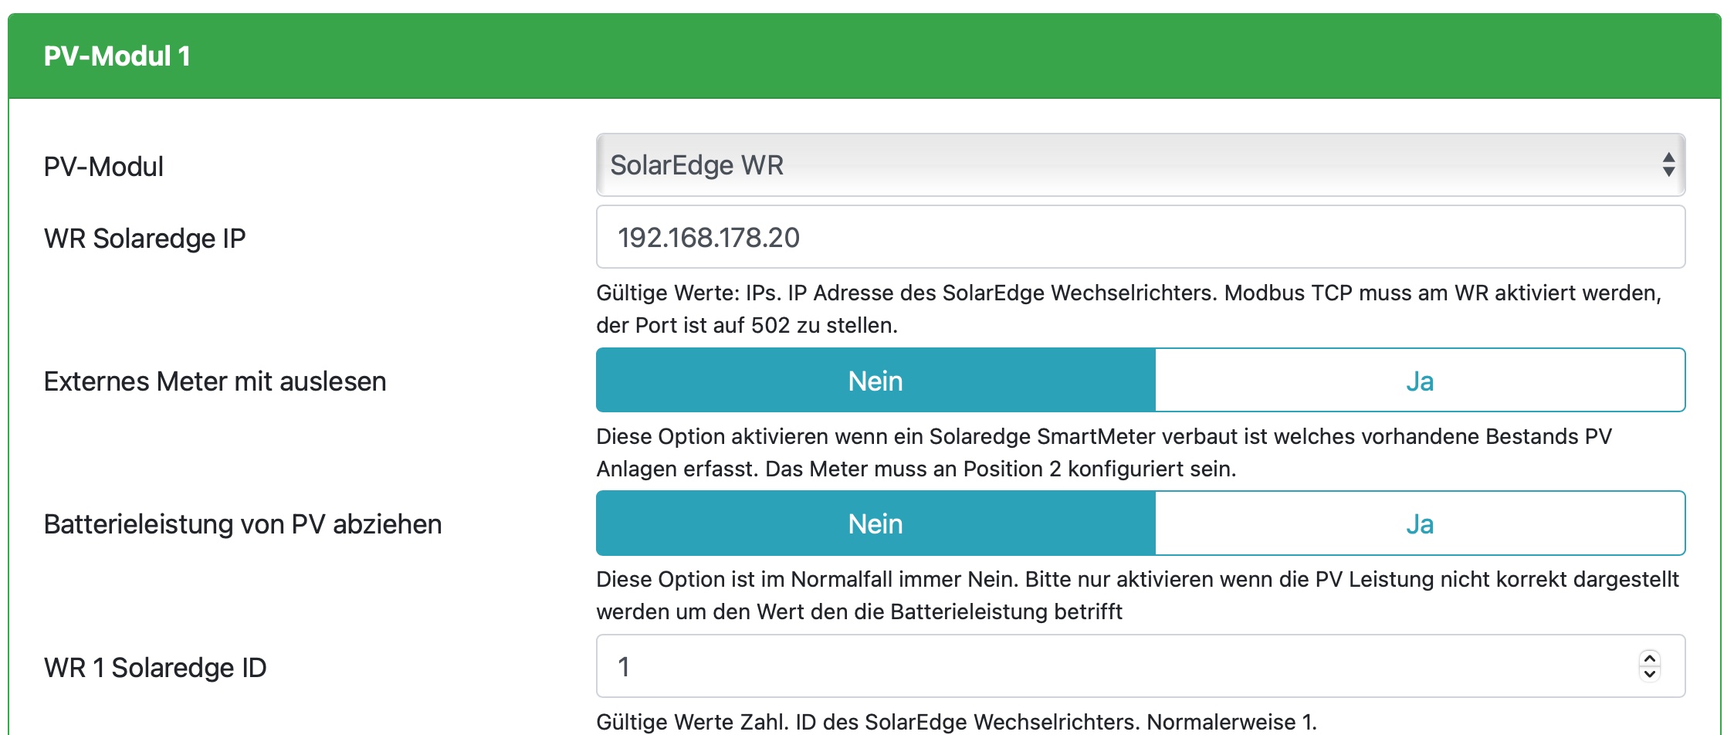This screenshot has height=735, width=1734.
Task: Click the up-down arrows of PV-Modul select
Action: [x=1668, y=164]
